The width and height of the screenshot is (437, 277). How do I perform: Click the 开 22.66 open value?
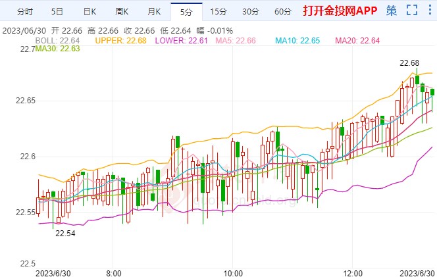pyautogui.click(x=66, y=31)
